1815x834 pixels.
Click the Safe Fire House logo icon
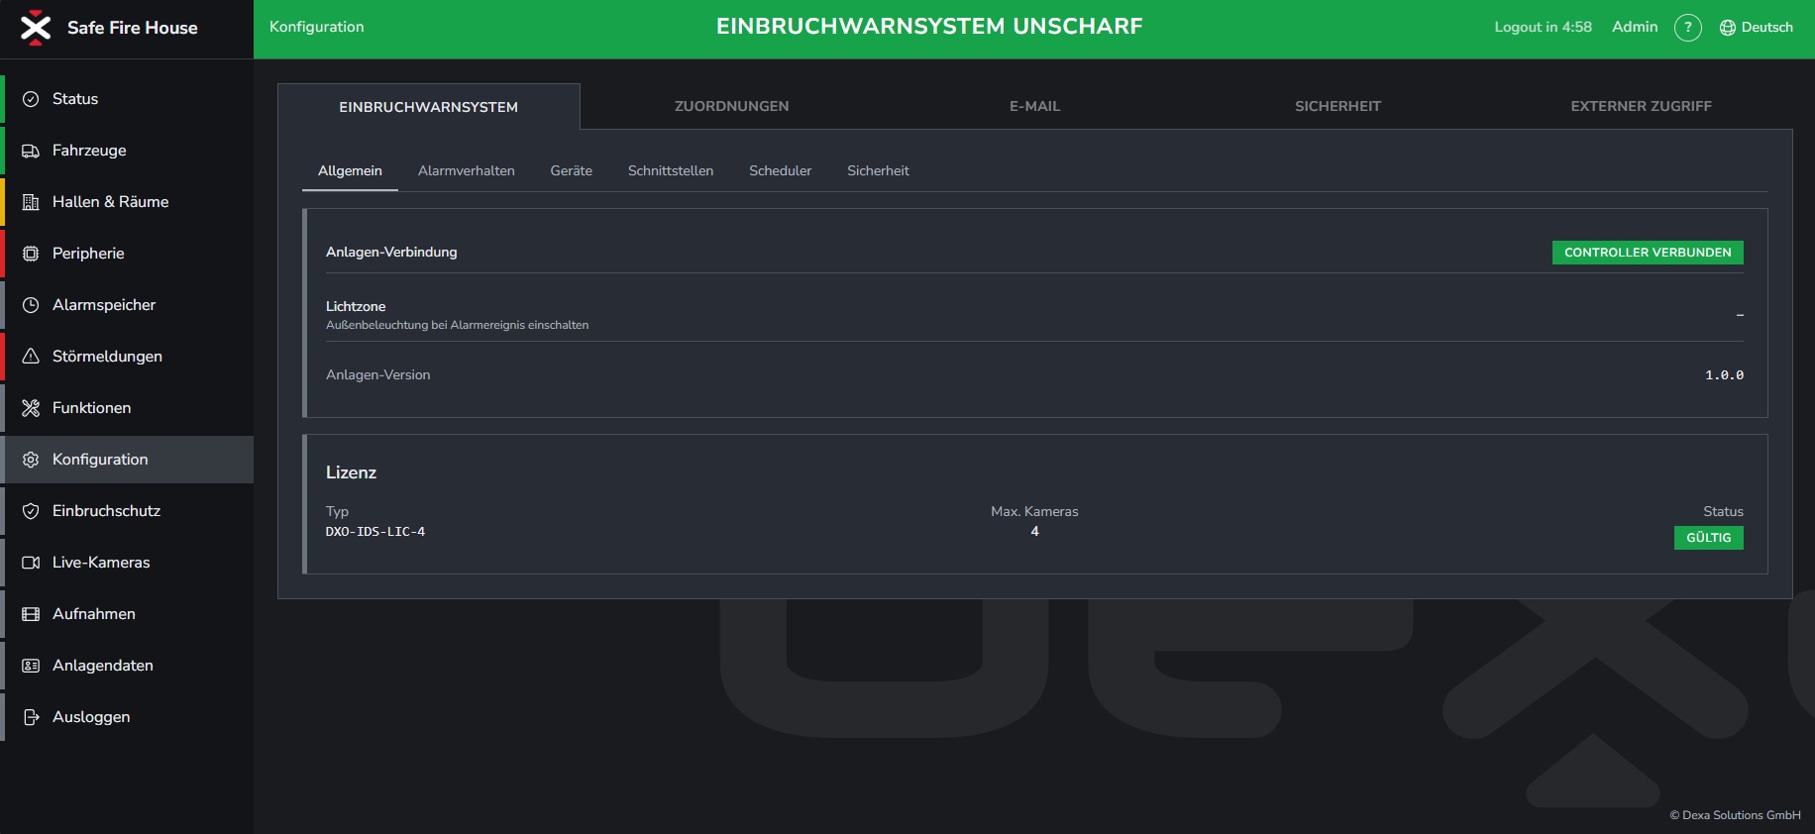coord(36,28)
